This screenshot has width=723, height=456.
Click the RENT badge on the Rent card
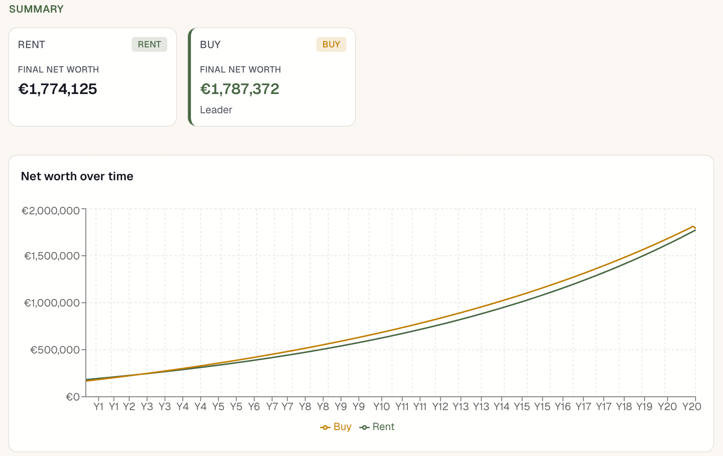tap(149, 44)
